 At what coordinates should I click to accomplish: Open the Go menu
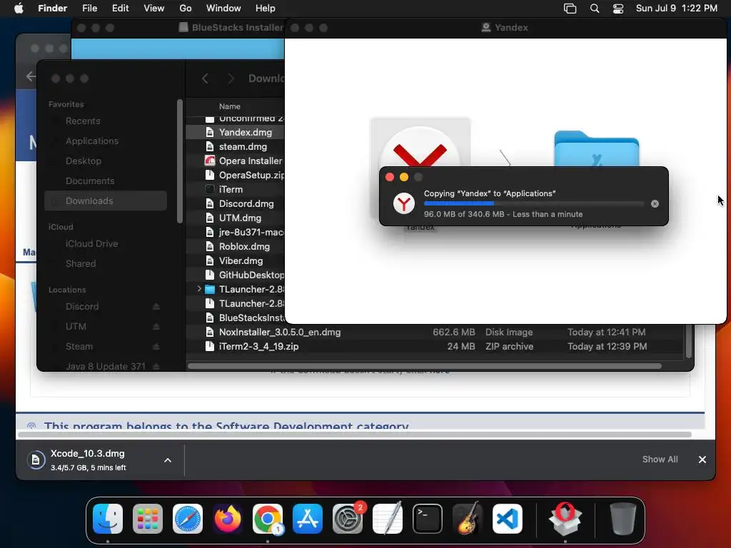click(x=185, y=9)
